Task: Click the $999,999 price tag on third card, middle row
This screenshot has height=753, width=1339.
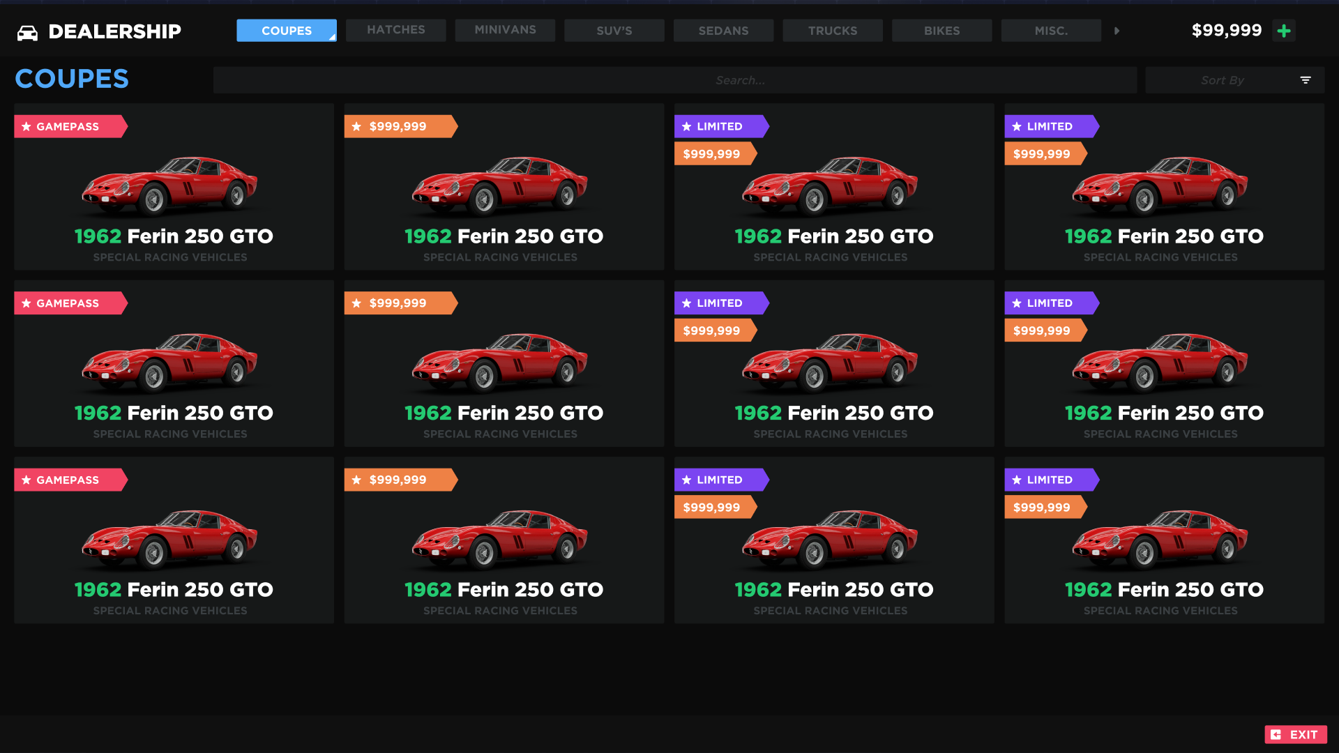Action: coord(712,330)
